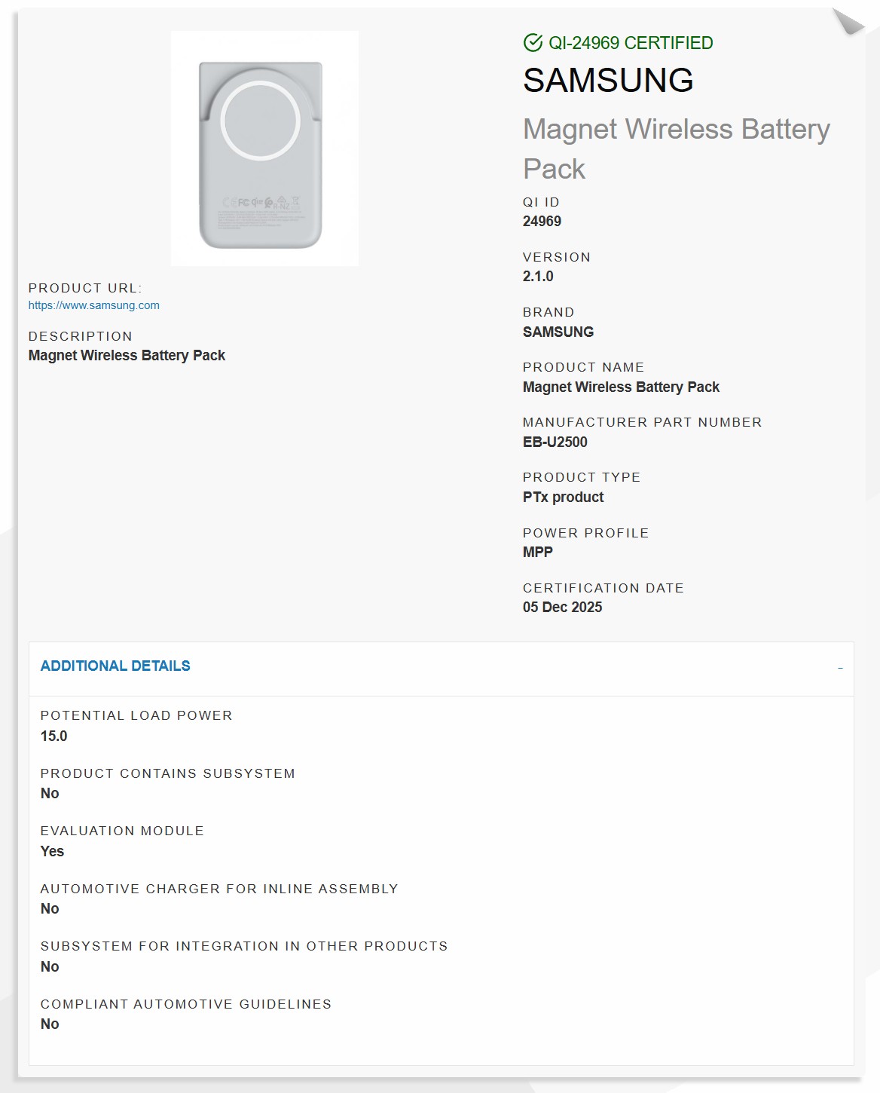Click the Product Name field value

[621, 387]
